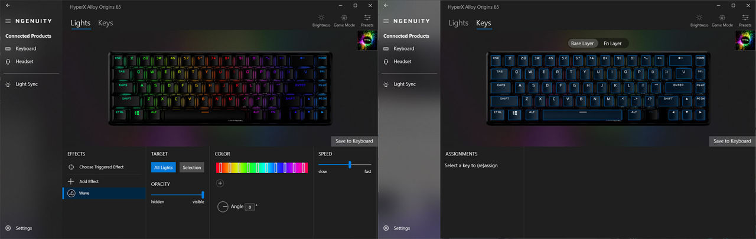The width and height of the screenshot is (756, 239).
Task: Adjust the Opacity slider
Action: tap(178, 195)
